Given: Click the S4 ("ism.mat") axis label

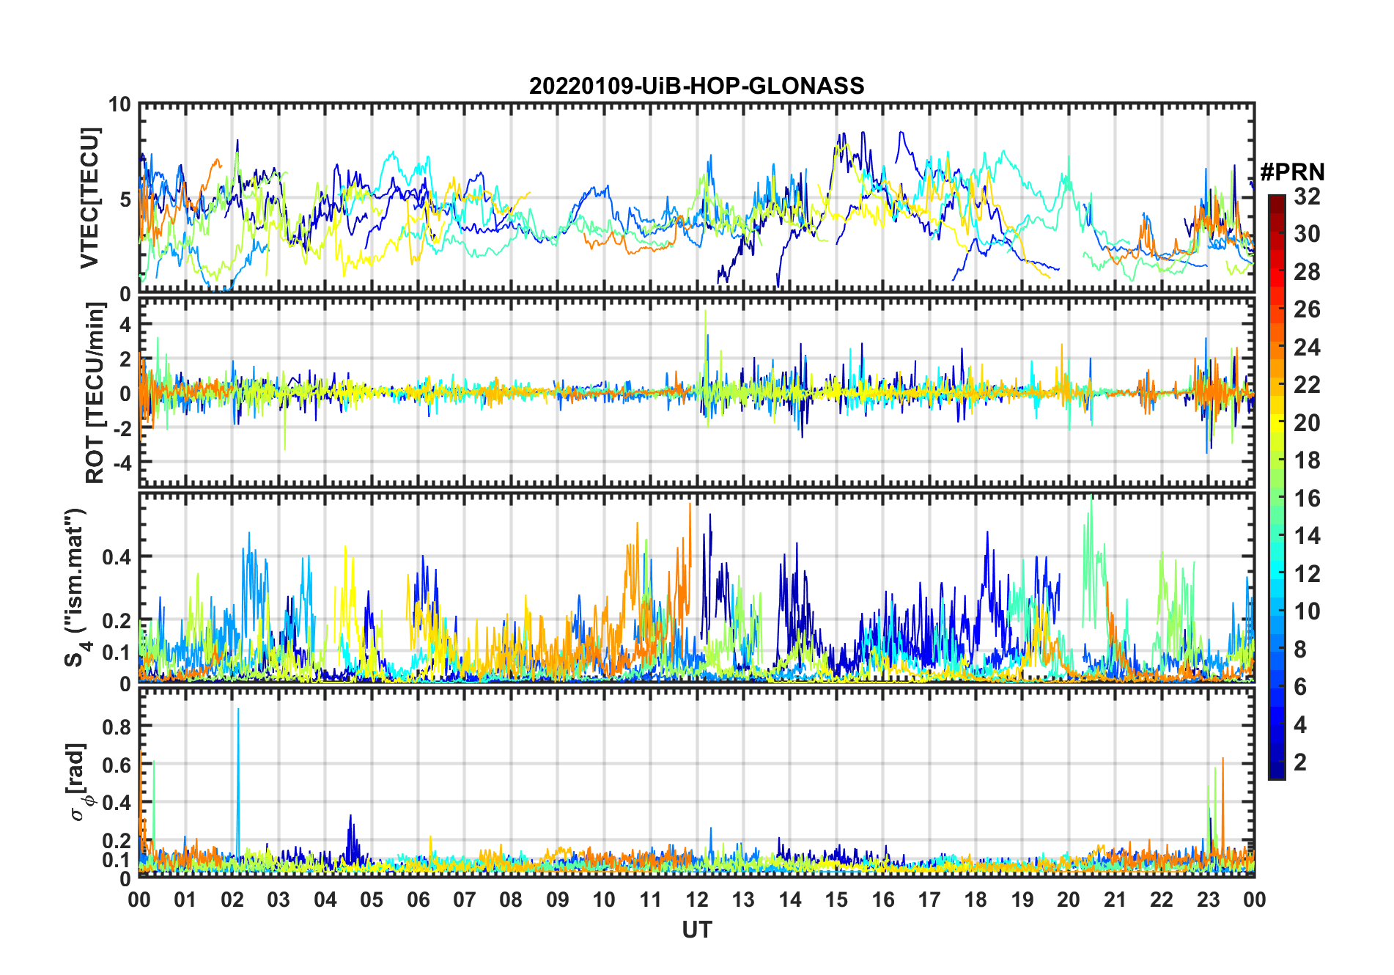Looking at the screenshot, I should [75, 586].
